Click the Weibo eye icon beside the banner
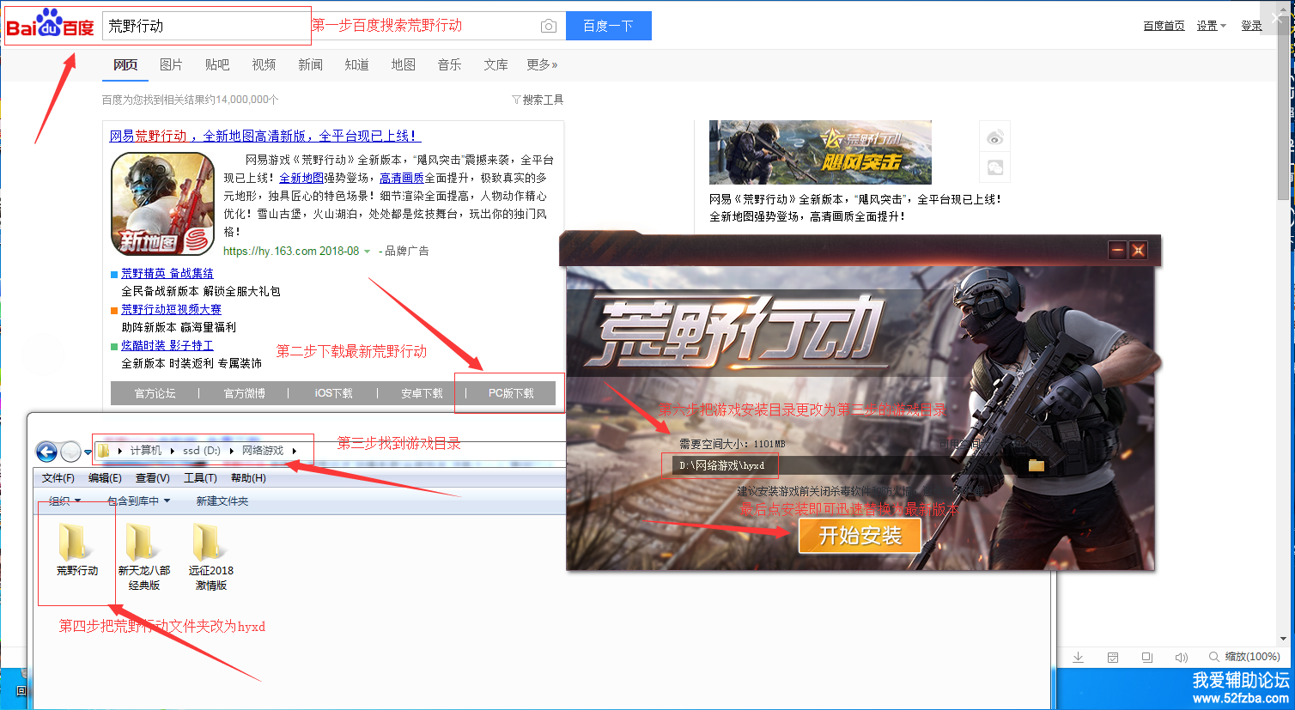The height and width of the screenshot is (710, 1295). coord(995,137)
